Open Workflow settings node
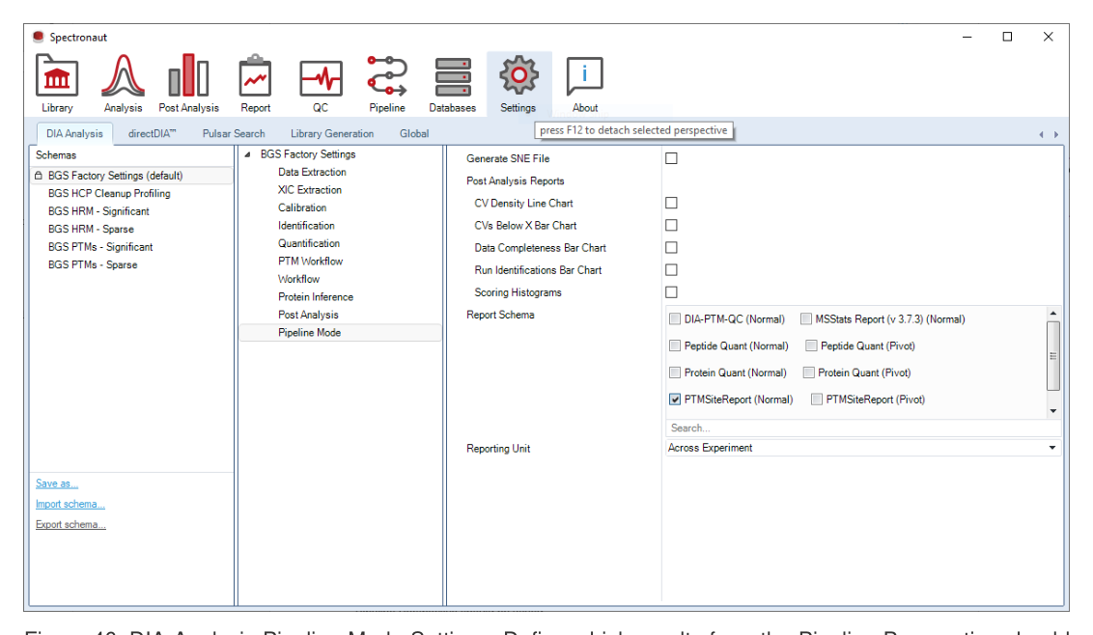This screenshot has height=635, width=1093. [x=298, y=280]
